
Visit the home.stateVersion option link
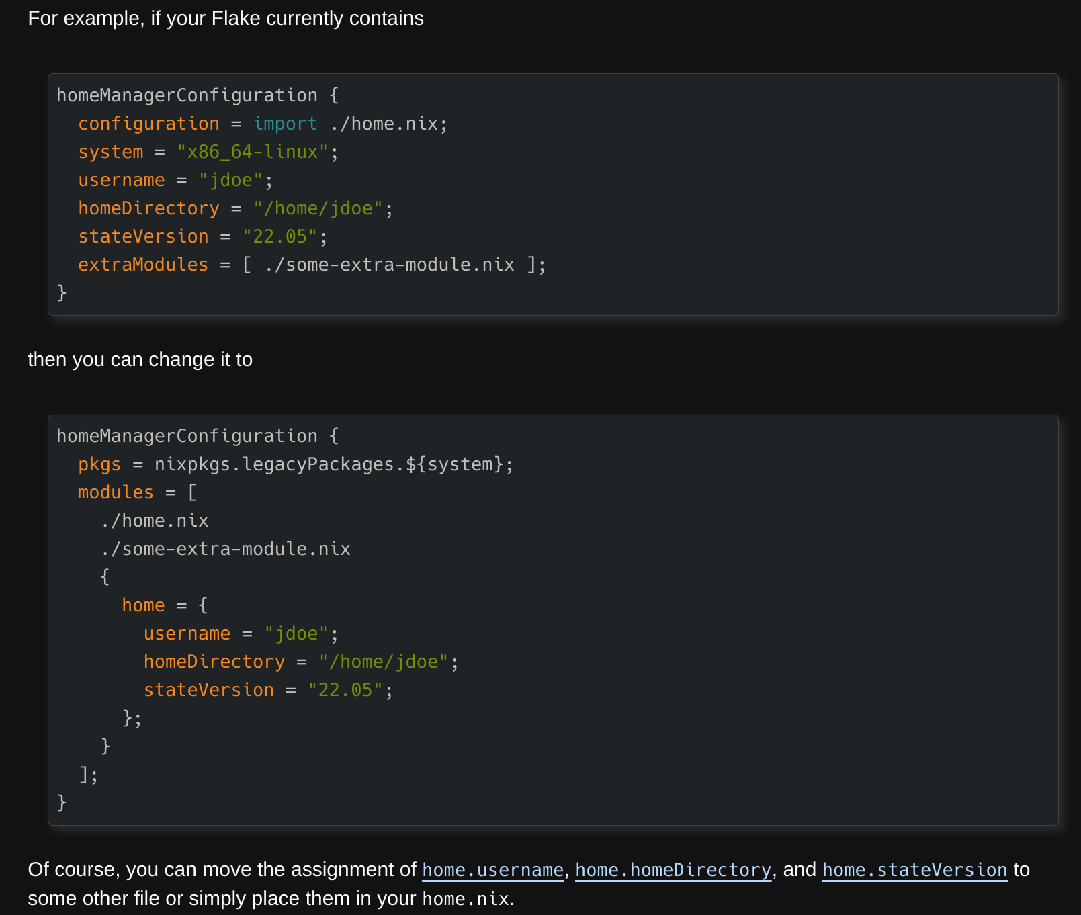[x=914, y=870]
